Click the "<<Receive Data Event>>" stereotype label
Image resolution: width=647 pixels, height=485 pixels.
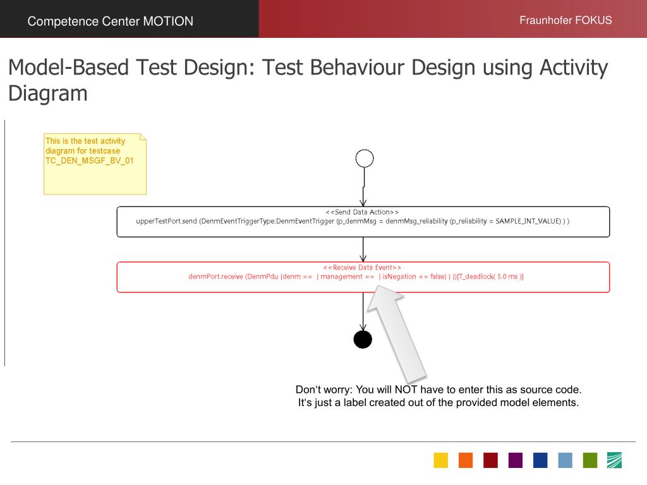[362, 267]
